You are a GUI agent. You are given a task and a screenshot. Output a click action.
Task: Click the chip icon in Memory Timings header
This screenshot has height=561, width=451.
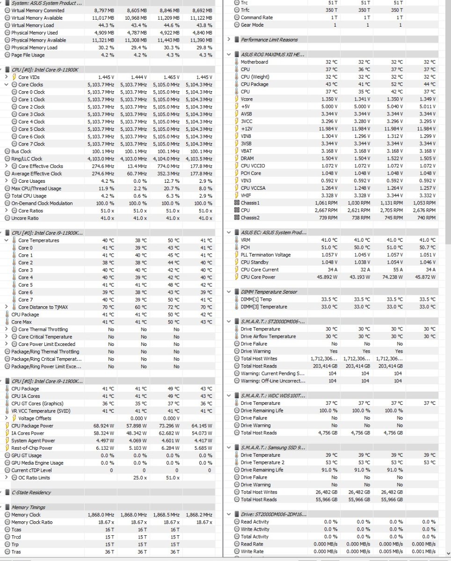click(7, 507)
